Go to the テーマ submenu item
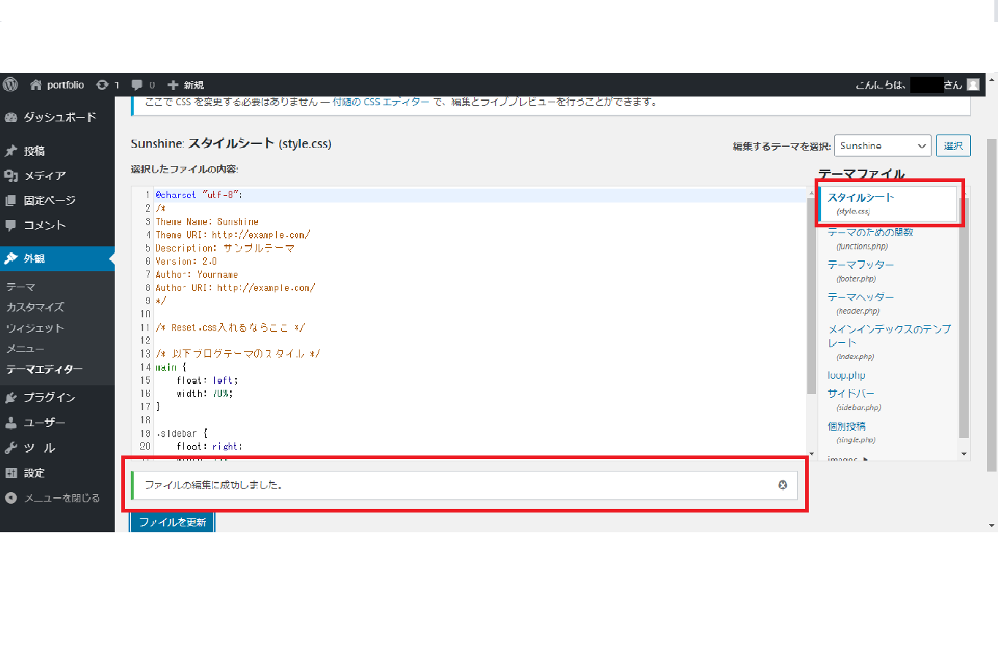Viewport: 998px width, 658px height. [x=20, y=287]
